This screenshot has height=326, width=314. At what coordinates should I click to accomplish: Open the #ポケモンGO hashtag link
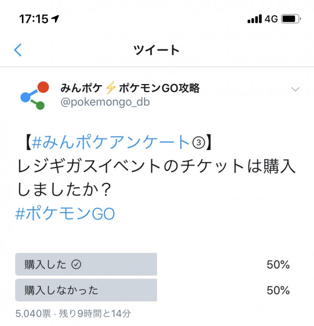click(x=65, y=214)
